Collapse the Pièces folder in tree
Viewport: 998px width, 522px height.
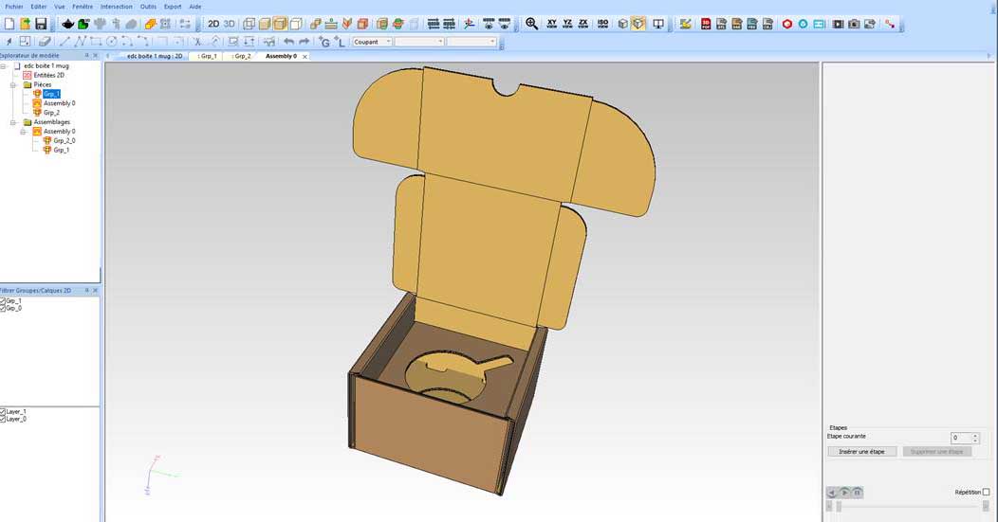[14, 84]
